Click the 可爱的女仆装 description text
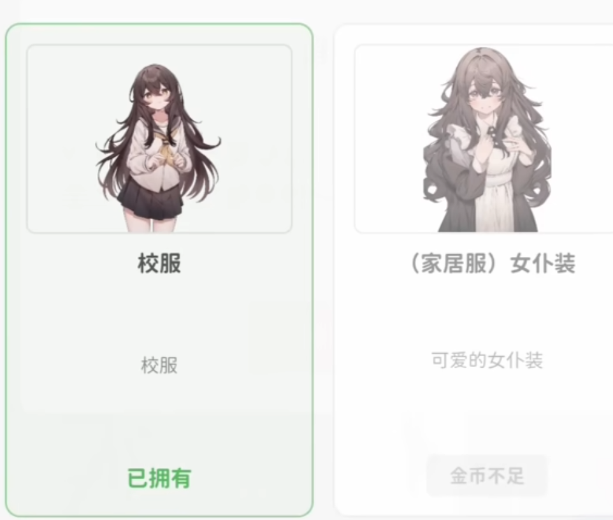 click(487, 360)
